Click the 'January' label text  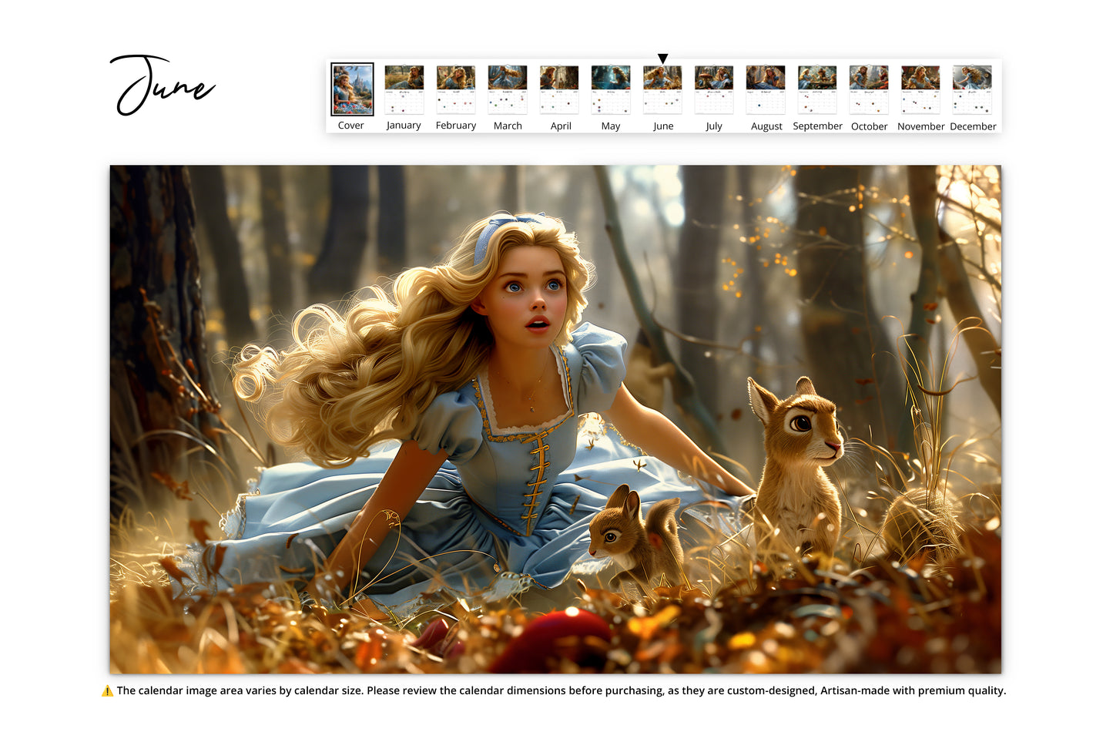point(404,126)
